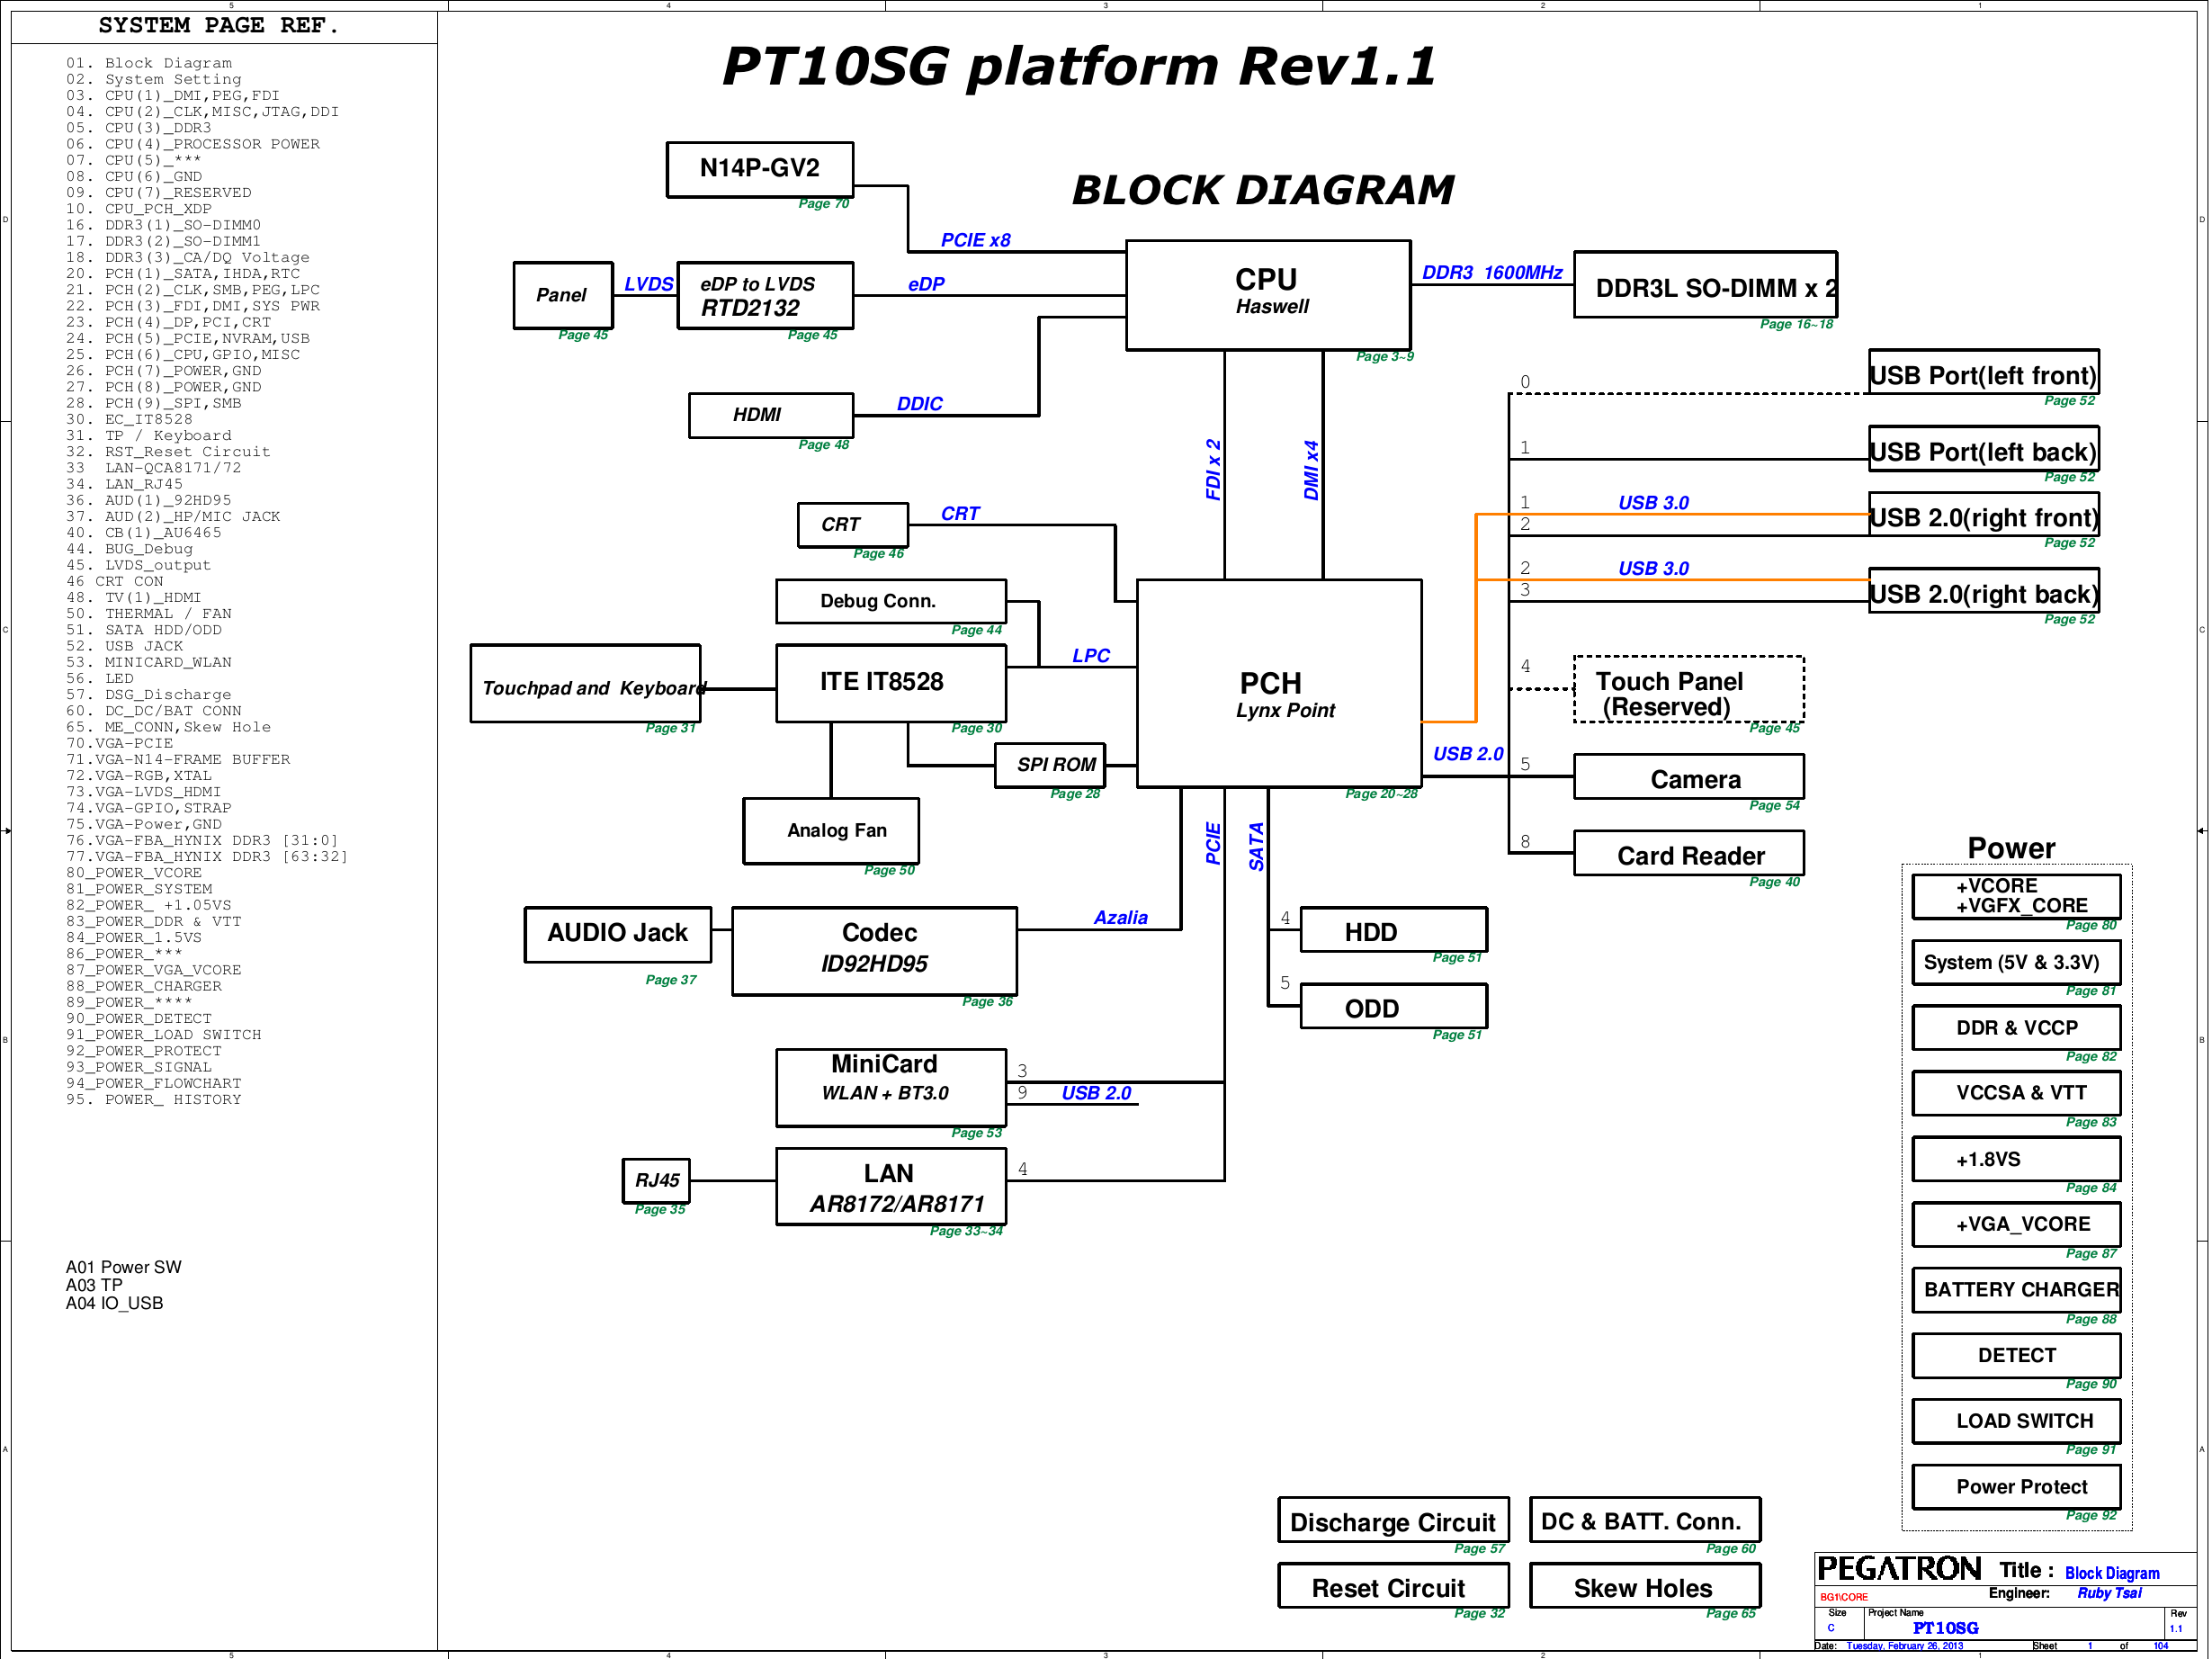Select '30. EC_IT8528' page entry
Image resolution: width=2212 pixels, height=1659 pixels.
[129, 419]
